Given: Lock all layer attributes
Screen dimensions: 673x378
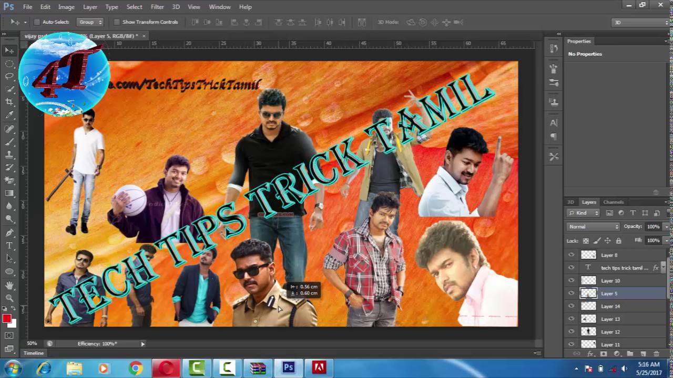Looking at the screenshot, I should 618,240.
